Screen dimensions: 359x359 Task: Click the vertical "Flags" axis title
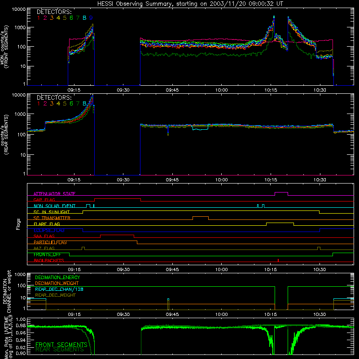point(18,224)
